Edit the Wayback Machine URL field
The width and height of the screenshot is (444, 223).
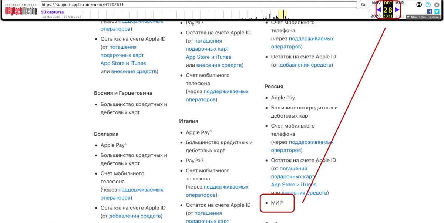199,4
